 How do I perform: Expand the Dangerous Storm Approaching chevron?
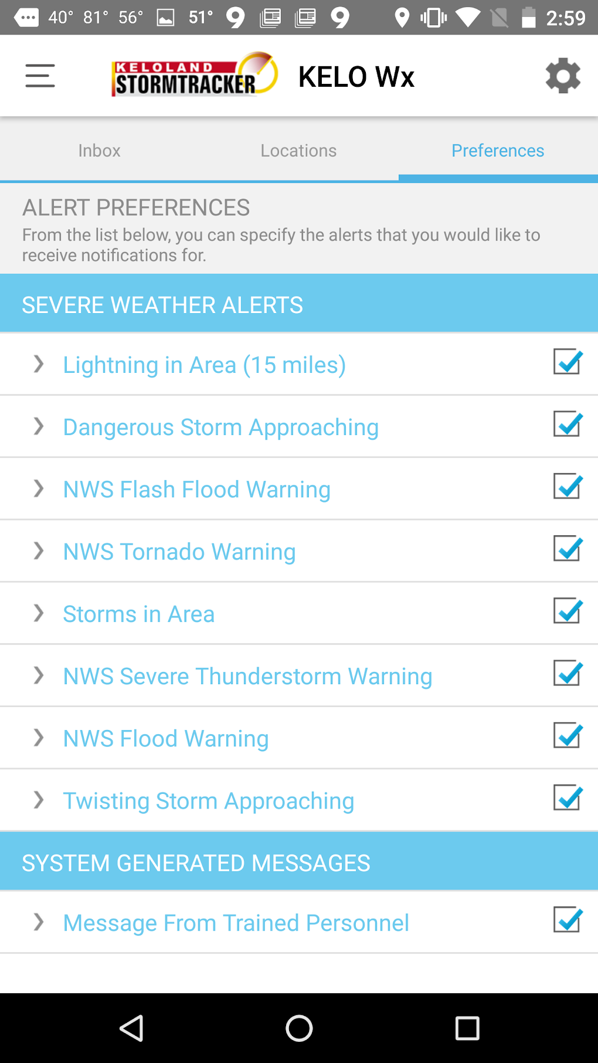point(39,426)
